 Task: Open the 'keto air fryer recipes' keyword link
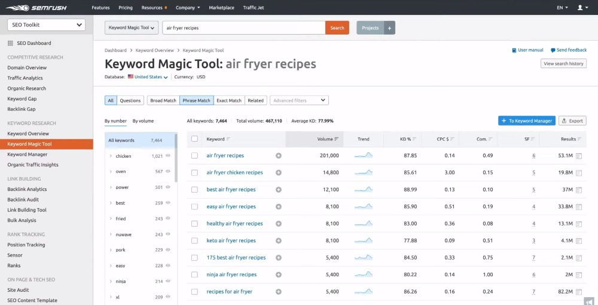point(231,240)
